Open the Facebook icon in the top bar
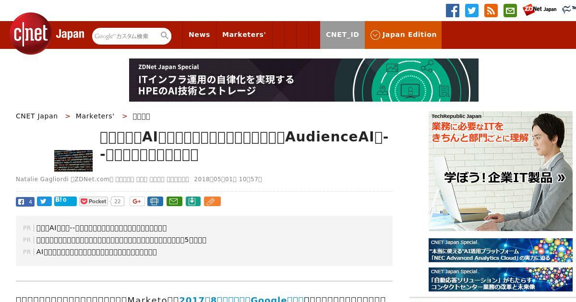The width and height of the screenshot is (576, 302). click(453, 11)
